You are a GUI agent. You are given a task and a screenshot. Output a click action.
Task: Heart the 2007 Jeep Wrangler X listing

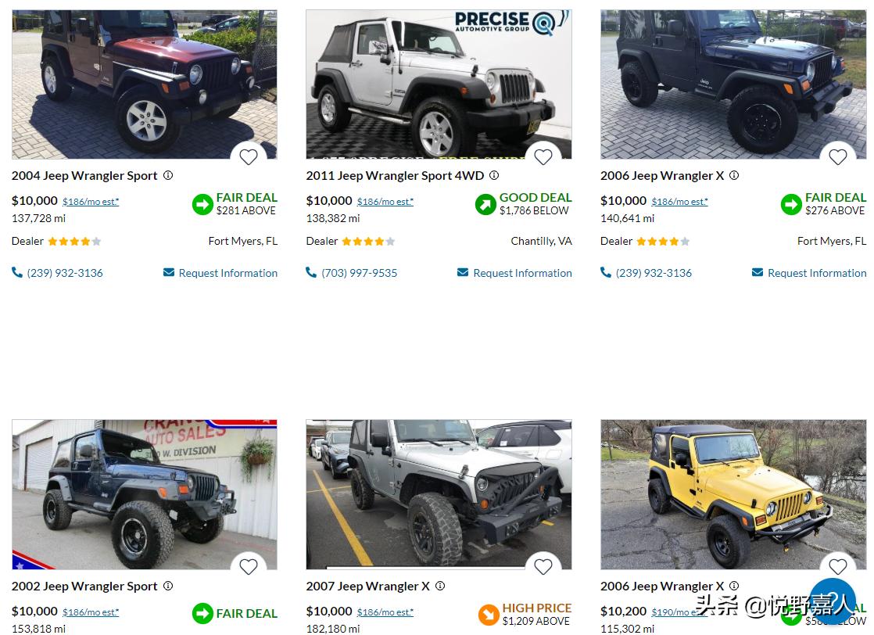pos(543,567)
